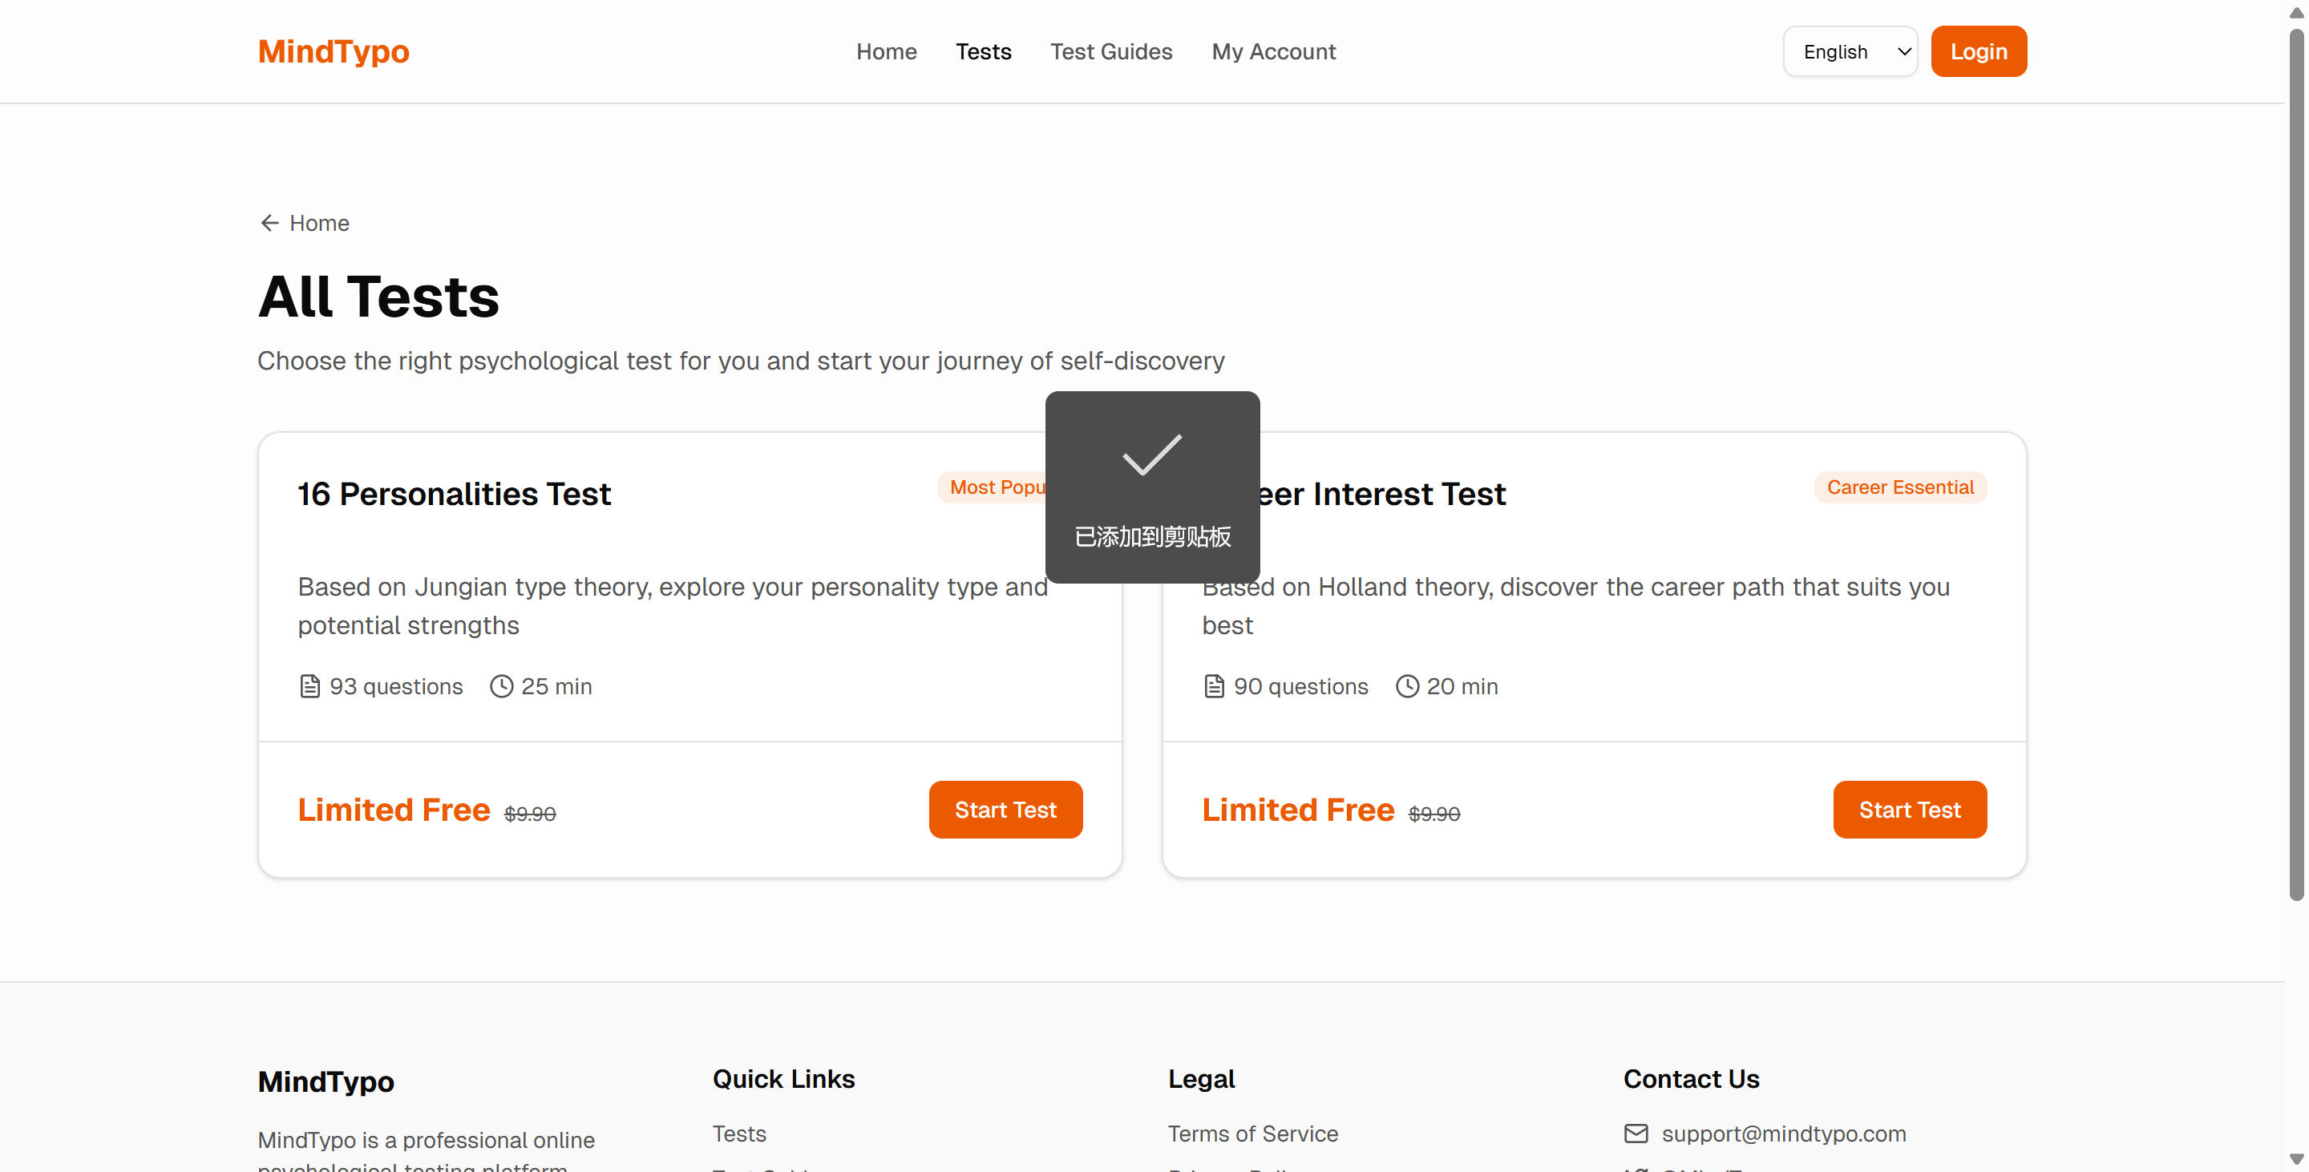Click the document icon next to 90 questions

click(1214, 686)
